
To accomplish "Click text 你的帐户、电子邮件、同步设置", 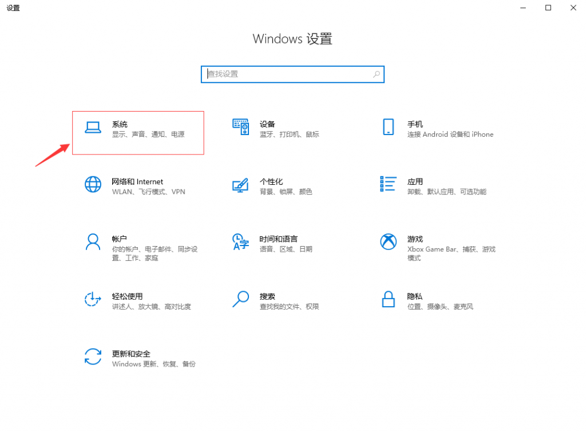I will point(155,253).
